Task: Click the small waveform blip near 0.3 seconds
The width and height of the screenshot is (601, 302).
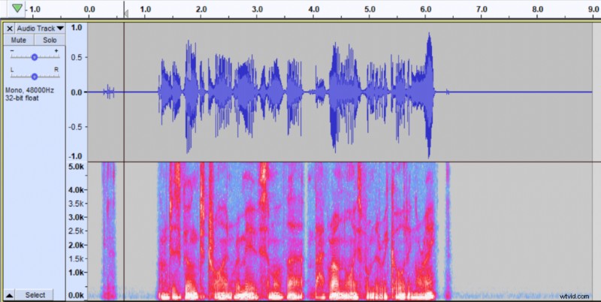Action: click(108, 92)
